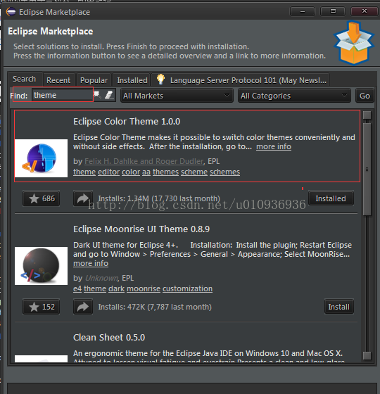Viewport: 380px width, 394px height.
Task: Click the 'color' tag link
Action: (131, 172)
